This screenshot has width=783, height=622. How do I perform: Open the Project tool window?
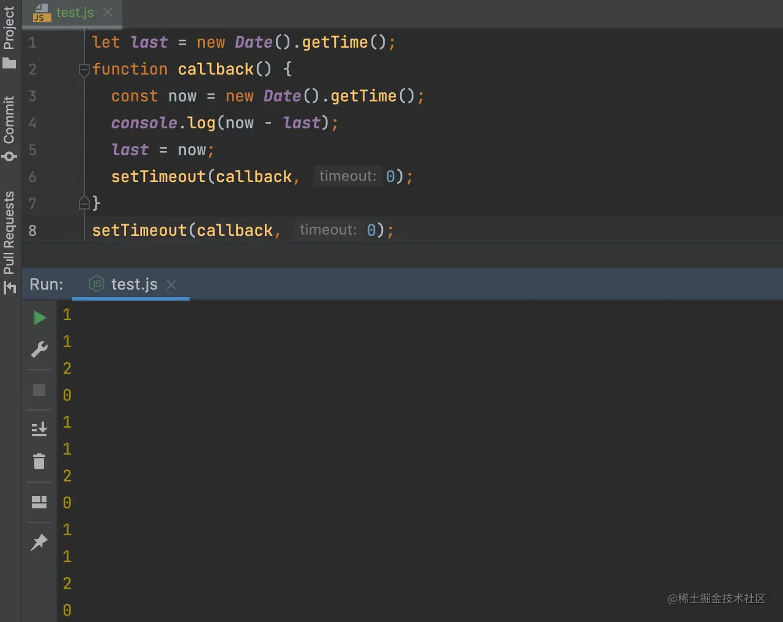point(9,37)
